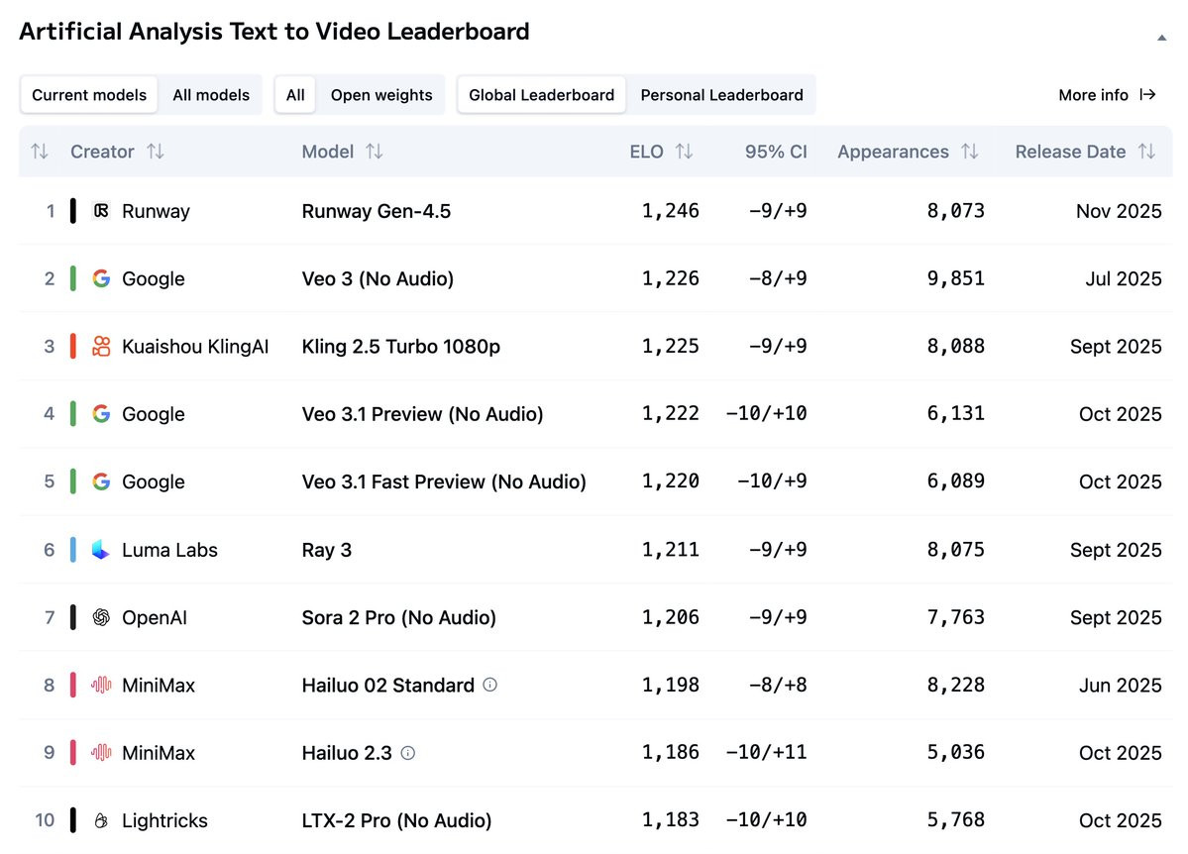Open the info icon next to Hailuo 02 Standard
The height and width of the screenshot is (854, 1188).
point(490,685)
